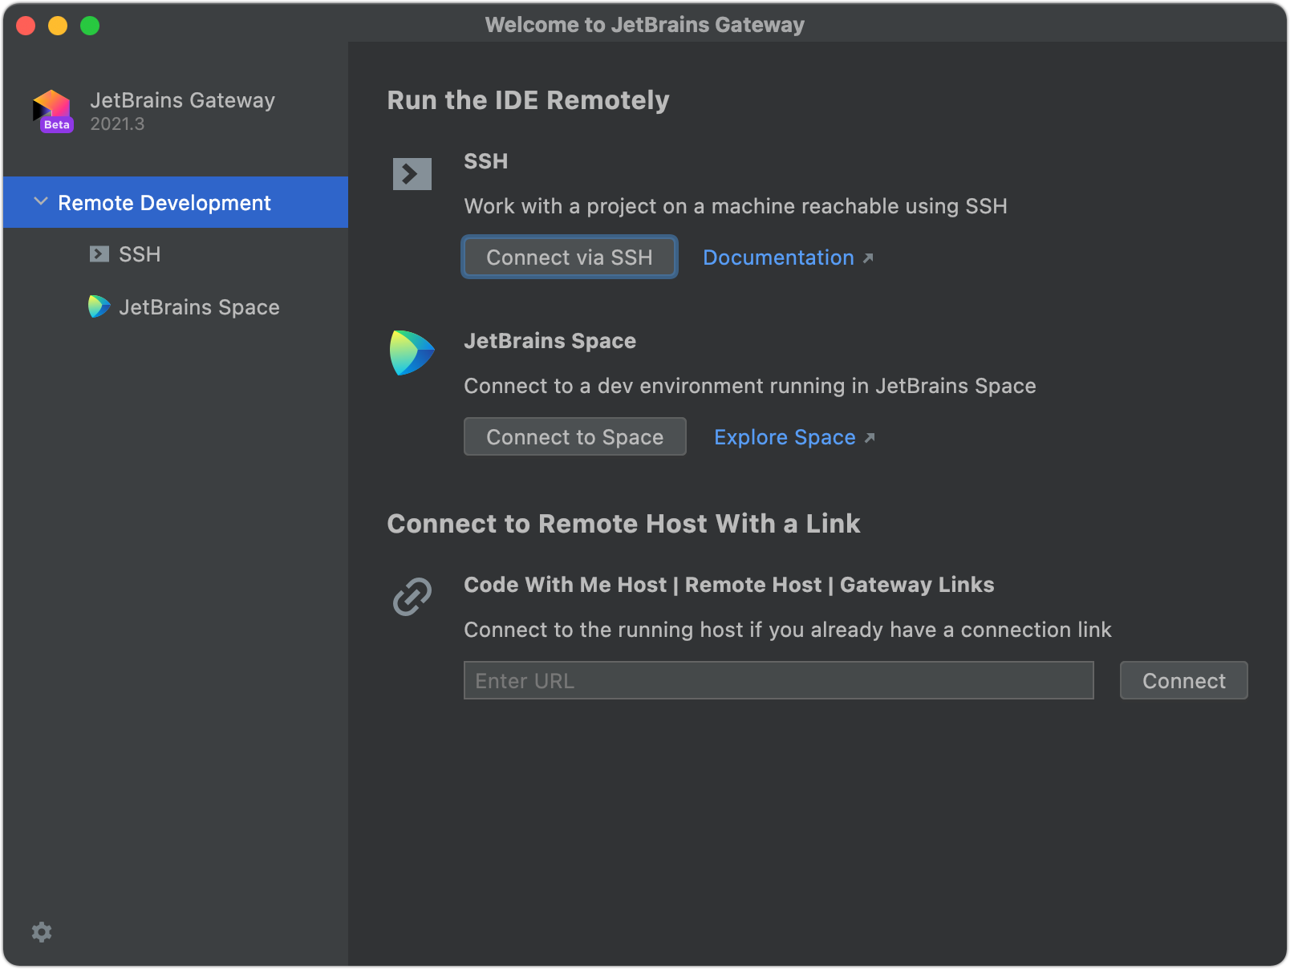Viewport: 1290px width, 969px height.
Task: Open the settings gear
Action: click(x=42, y=931)
